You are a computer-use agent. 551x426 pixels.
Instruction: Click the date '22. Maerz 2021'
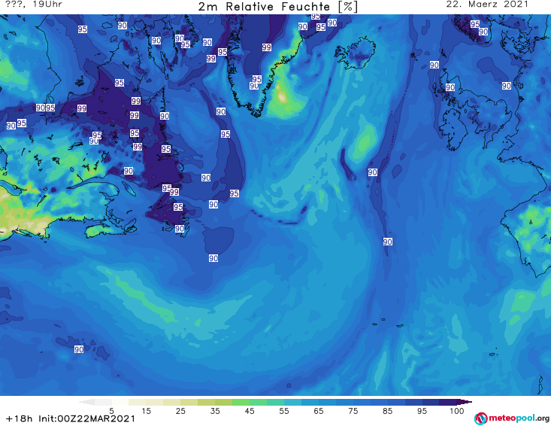[x=487, y=5]
